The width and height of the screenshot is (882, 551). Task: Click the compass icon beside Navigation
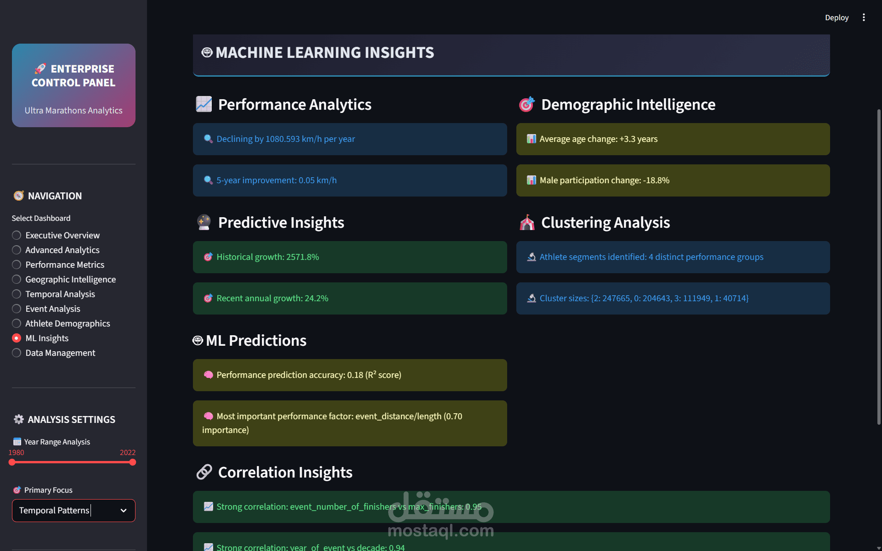point(18,196)
